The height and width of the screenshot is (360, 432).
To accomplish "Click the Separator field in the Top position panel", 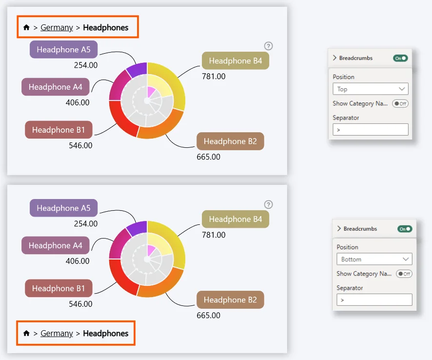I will 371,130.
